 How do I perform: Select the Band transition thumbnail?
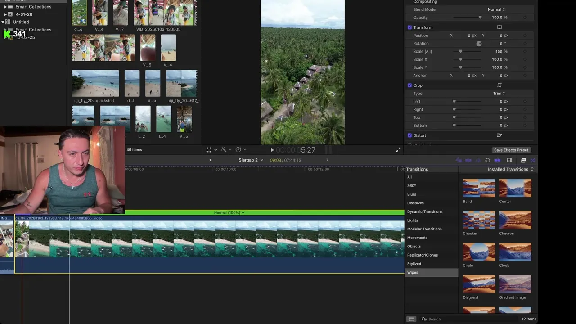[479, 188]
